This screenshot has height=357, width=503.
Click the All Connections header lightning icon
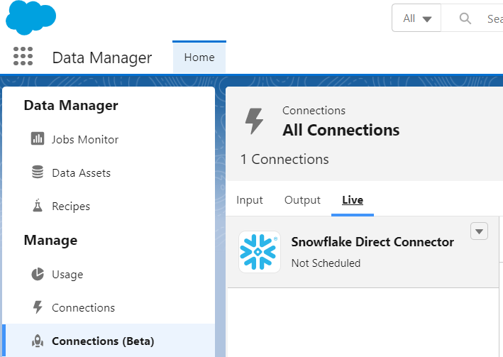click(x=254, y=121)
